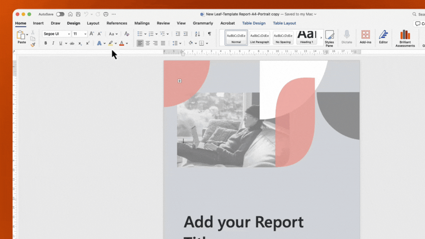425x239 pixels.
Task: Click the Sort icon
Action: pyautogui.click(x=197, y=34)
